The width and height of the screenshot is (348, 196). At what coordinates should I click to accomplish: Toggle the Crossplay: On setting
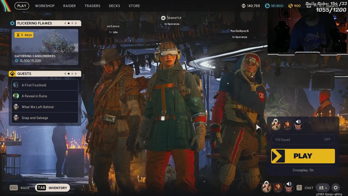coord(303,170)
